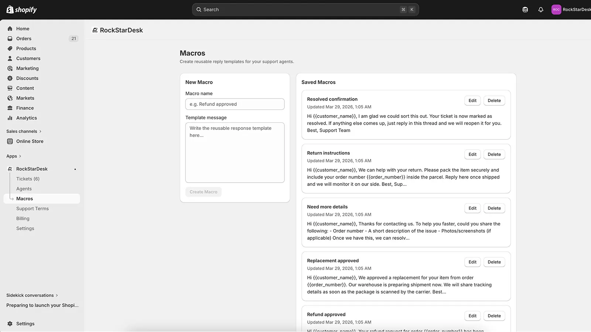Viewport: 591px width, 332px height.
Task: Delete the Replacement approved macro
Action: tap(494, 262)
